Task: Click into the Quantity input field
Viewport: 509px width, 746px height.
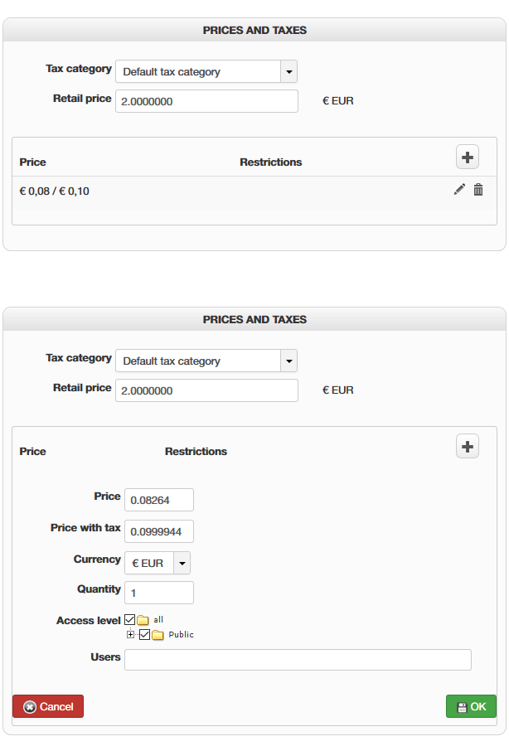Action: pyautogui.click(x=158, y=593)
